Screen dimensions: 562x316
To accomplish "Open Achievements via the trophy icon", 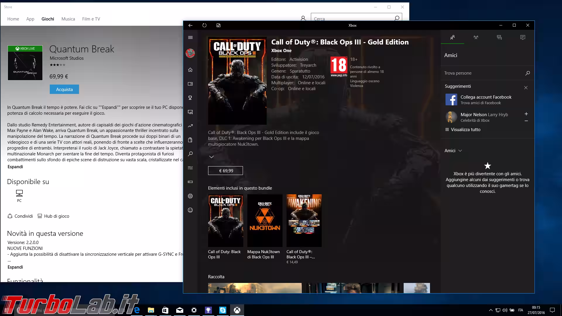I will tap(190, 98).
